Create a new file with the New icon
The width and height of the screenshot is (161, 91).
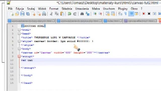tap(12, 14)
